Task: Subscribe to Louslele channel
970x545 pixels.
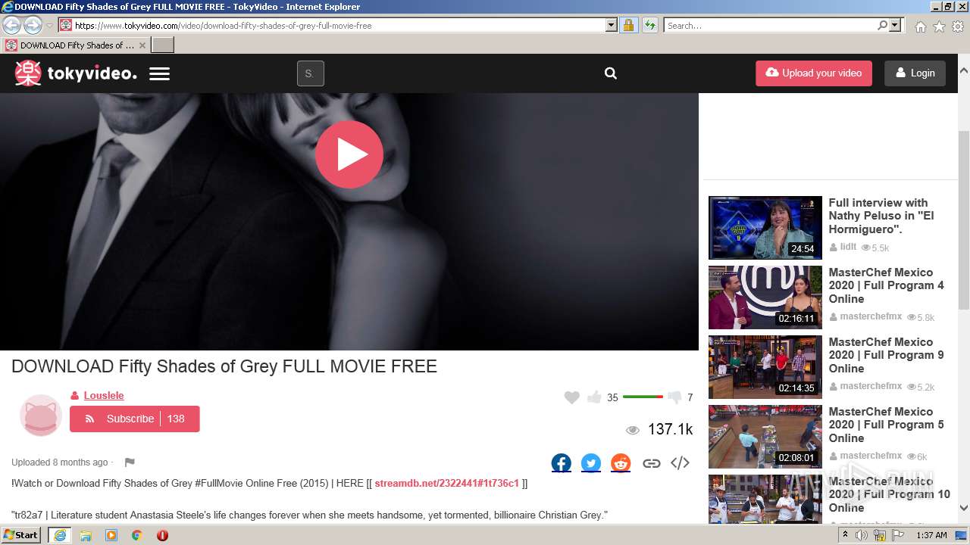Action: click(134, 419)
